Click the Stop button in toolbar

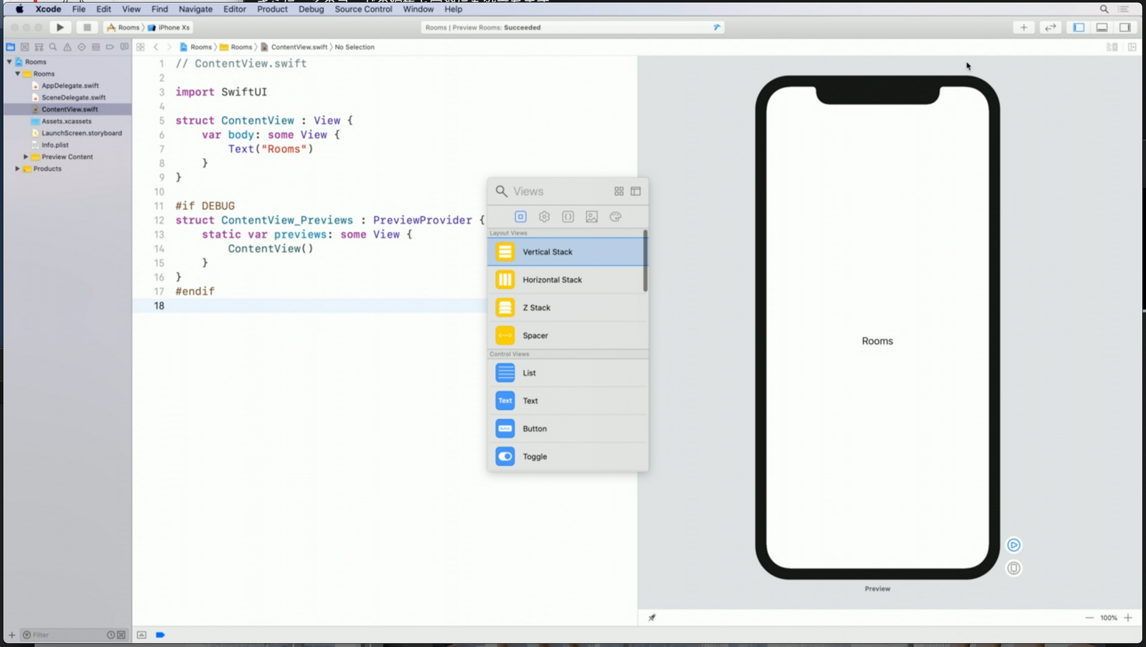tap(87, 28)
